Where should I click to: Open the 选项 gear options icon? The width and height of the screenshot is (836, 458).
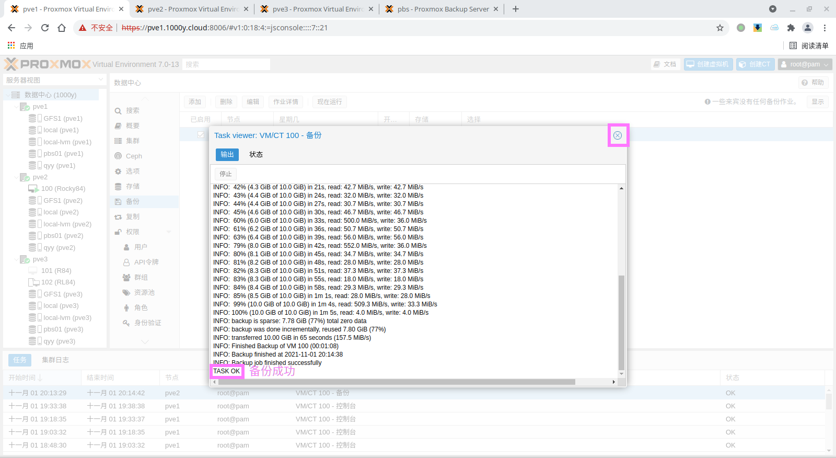pyautogui.click(x=118, y=171)
